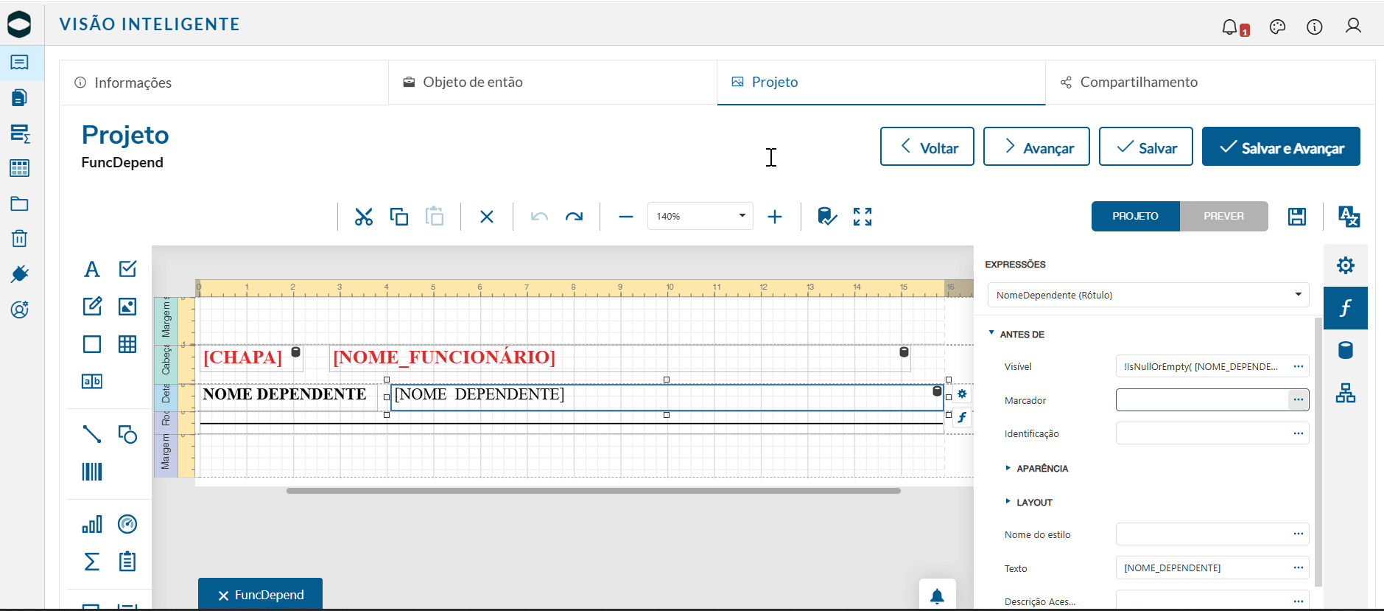
Task: Click the horizontal scrollbar under the design canvas
Action: click(594, 490)
